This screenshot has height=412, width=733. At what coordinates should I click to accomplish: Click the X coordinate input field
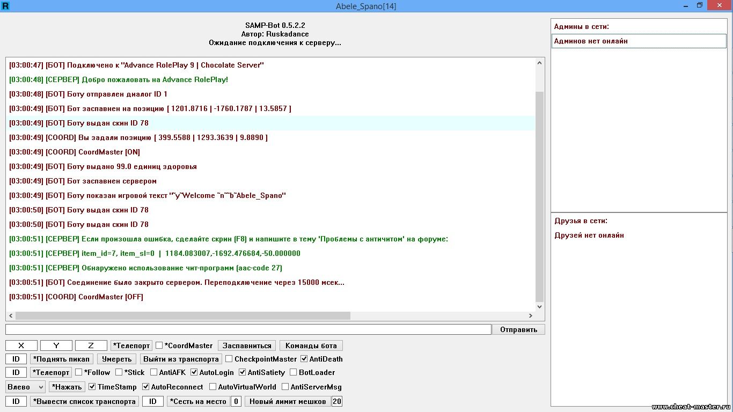coord(21,345)
